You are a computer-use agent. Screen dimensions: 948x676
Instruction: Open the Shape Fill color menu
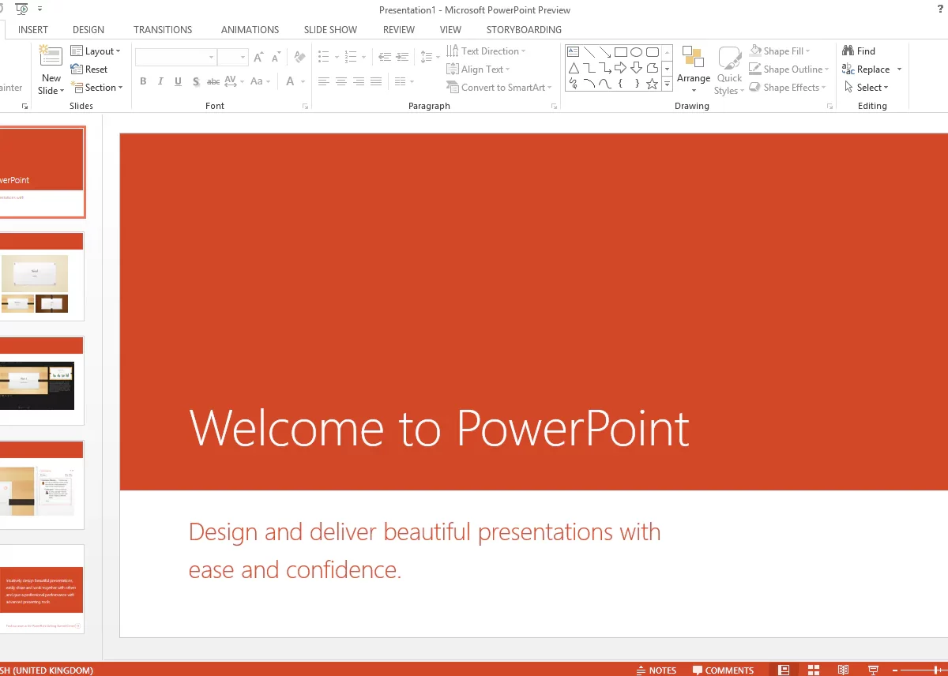pos(780,51)
